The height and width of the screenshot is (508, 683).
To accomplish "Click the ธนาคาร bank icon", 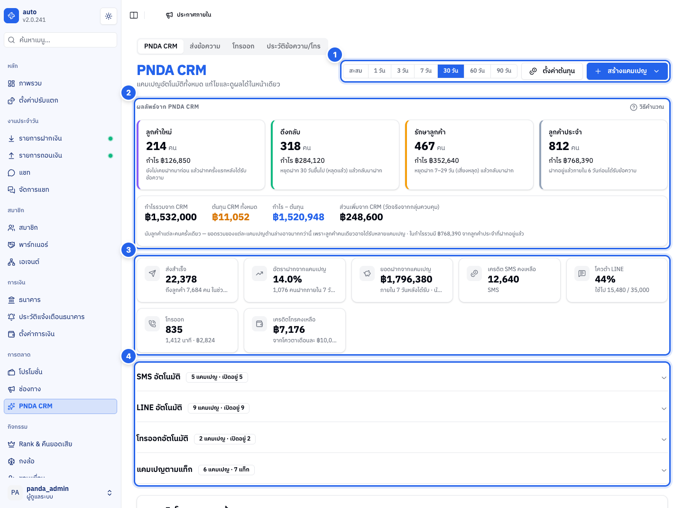I will (11, 300).
